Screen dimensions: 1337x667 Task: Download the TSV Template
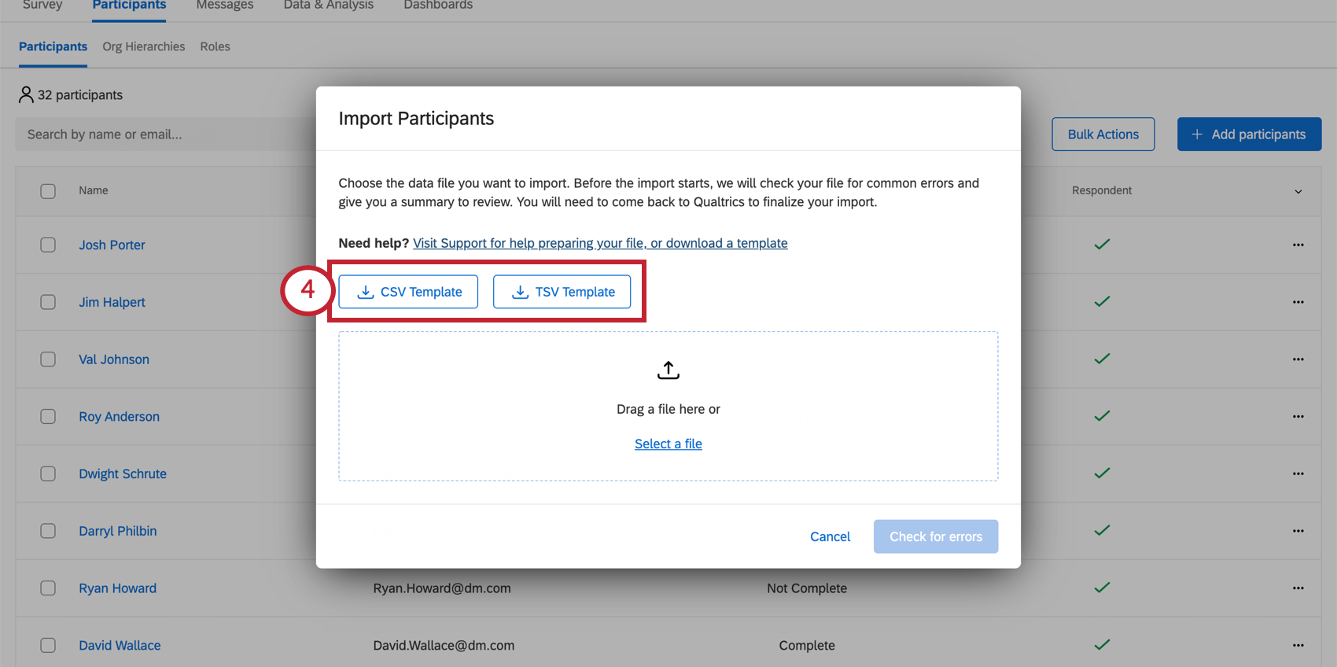[x=562, y=292]
